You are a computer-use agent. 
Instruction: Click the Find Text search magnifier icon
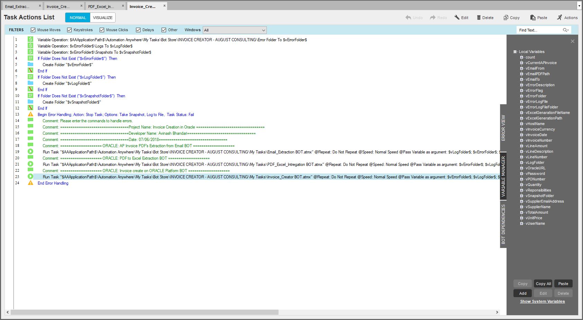565,30
